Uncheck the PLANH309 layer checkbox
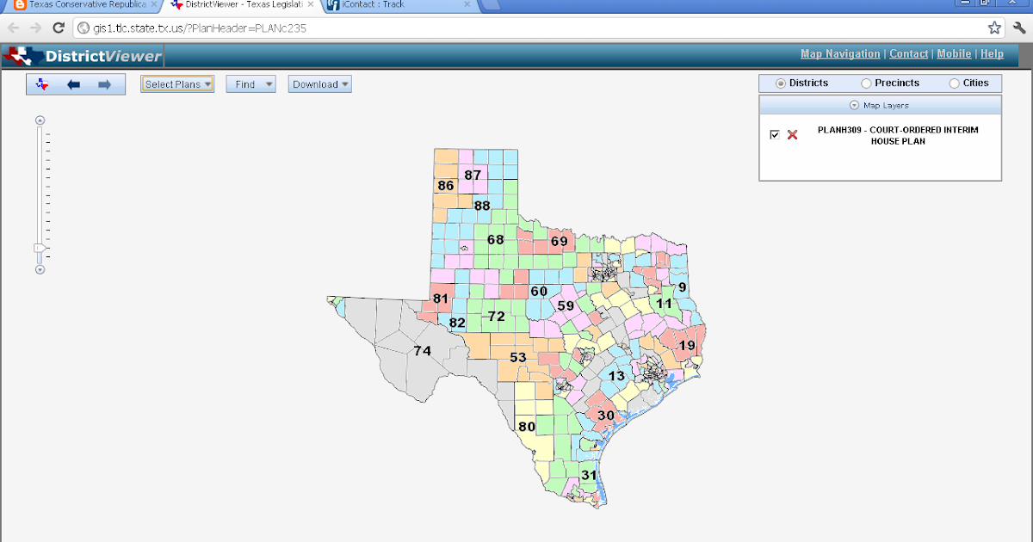Screen dimensions: 1033x542 point(773,134)
